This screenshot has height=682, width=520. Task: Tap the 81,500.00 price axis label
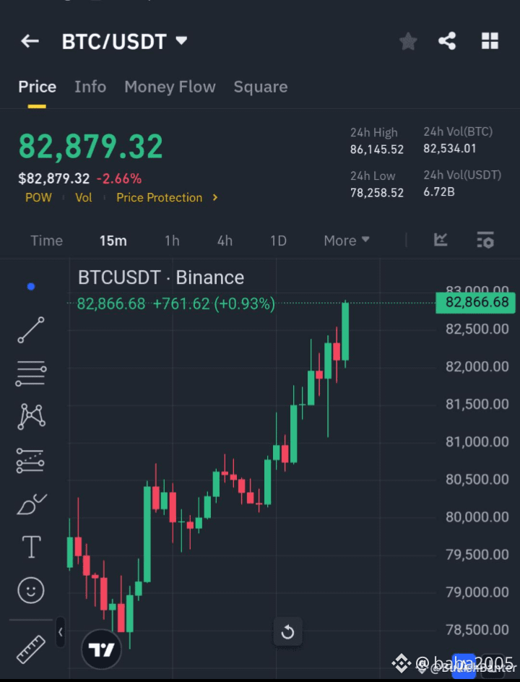(x=477, y=404)
